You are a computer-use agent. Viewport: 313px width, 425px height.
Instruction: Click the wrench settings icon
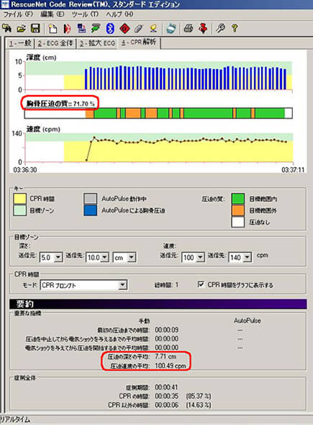click(x=220, y=28)
